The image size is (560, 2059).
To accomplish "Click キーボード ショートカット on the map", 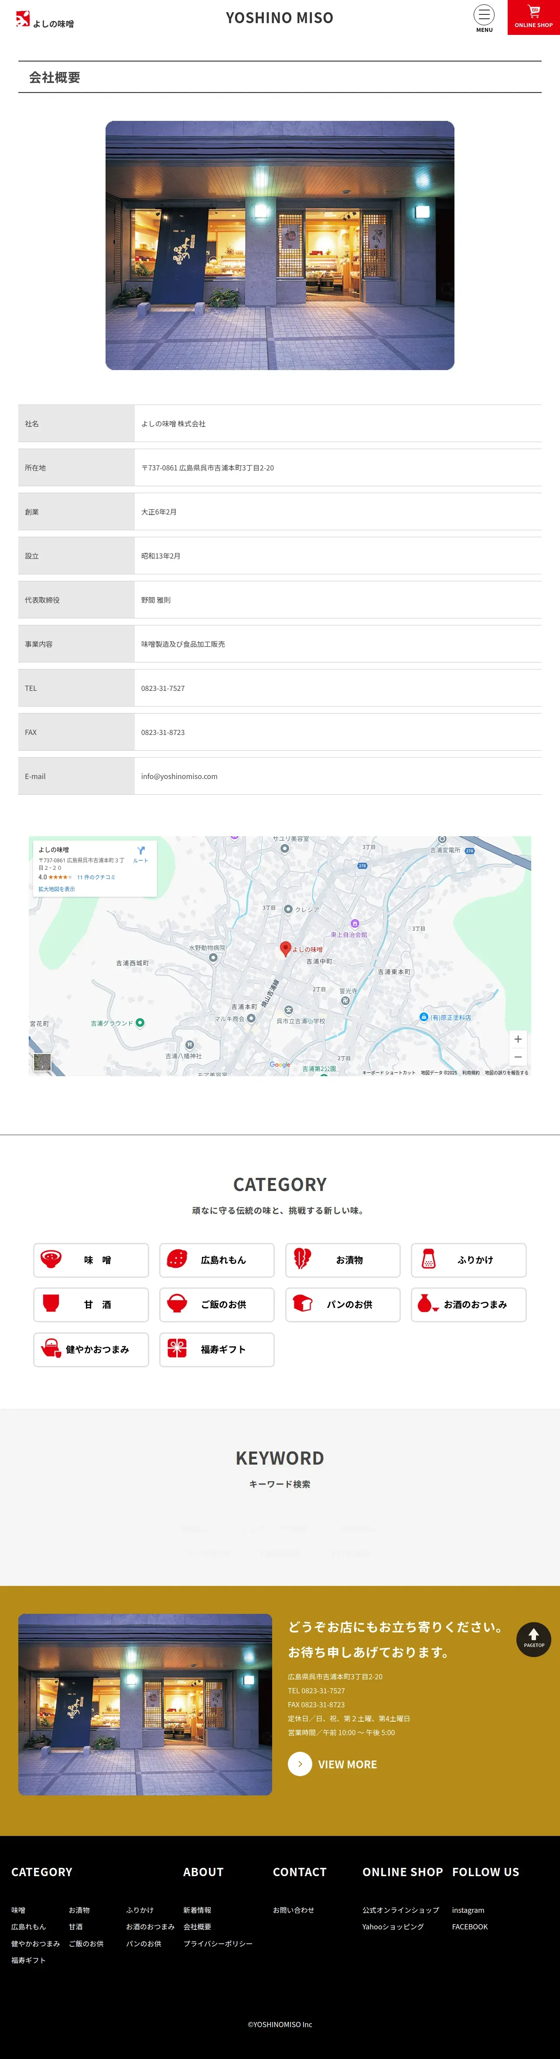I will [389, 1073].
